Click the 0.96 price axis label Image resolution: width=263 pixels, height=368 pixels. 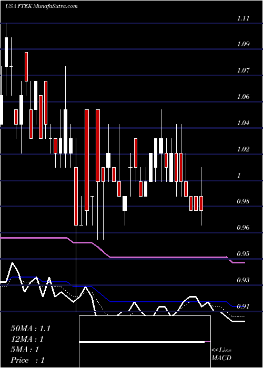pyautogui.click(x=243, y=228)
